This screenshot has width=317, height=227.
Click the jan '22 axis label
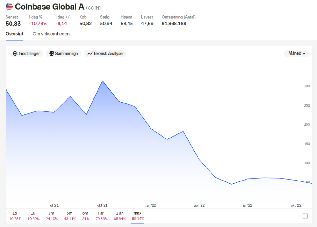(151, 205)
